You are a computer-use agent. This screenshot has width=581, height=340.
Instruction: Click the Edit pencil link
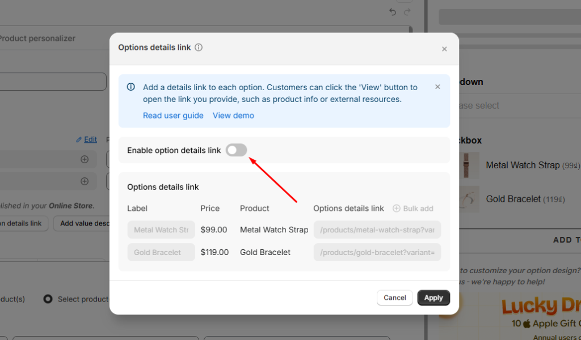(86, 139)
